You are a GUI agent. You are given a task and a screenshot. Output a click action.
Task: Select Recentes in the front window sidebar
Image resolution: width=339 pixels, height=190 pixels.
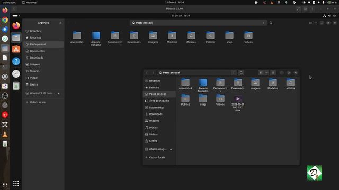point(159,81)
